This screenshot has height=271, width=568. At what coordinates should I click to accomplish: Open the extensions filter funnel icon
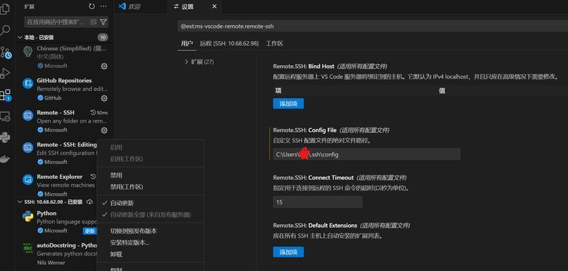click(103, 22)
